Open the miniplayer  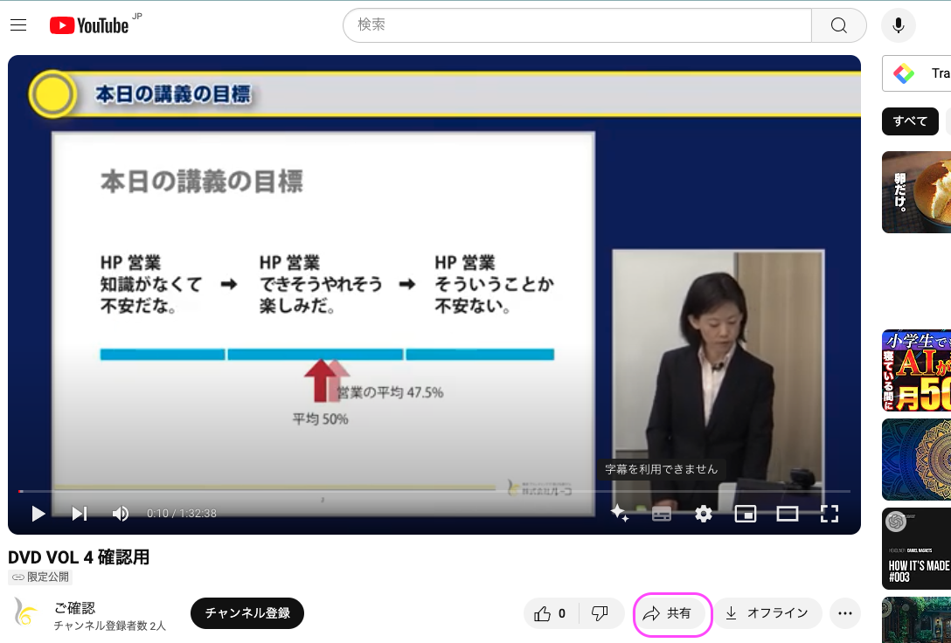[x=745, y=514]
